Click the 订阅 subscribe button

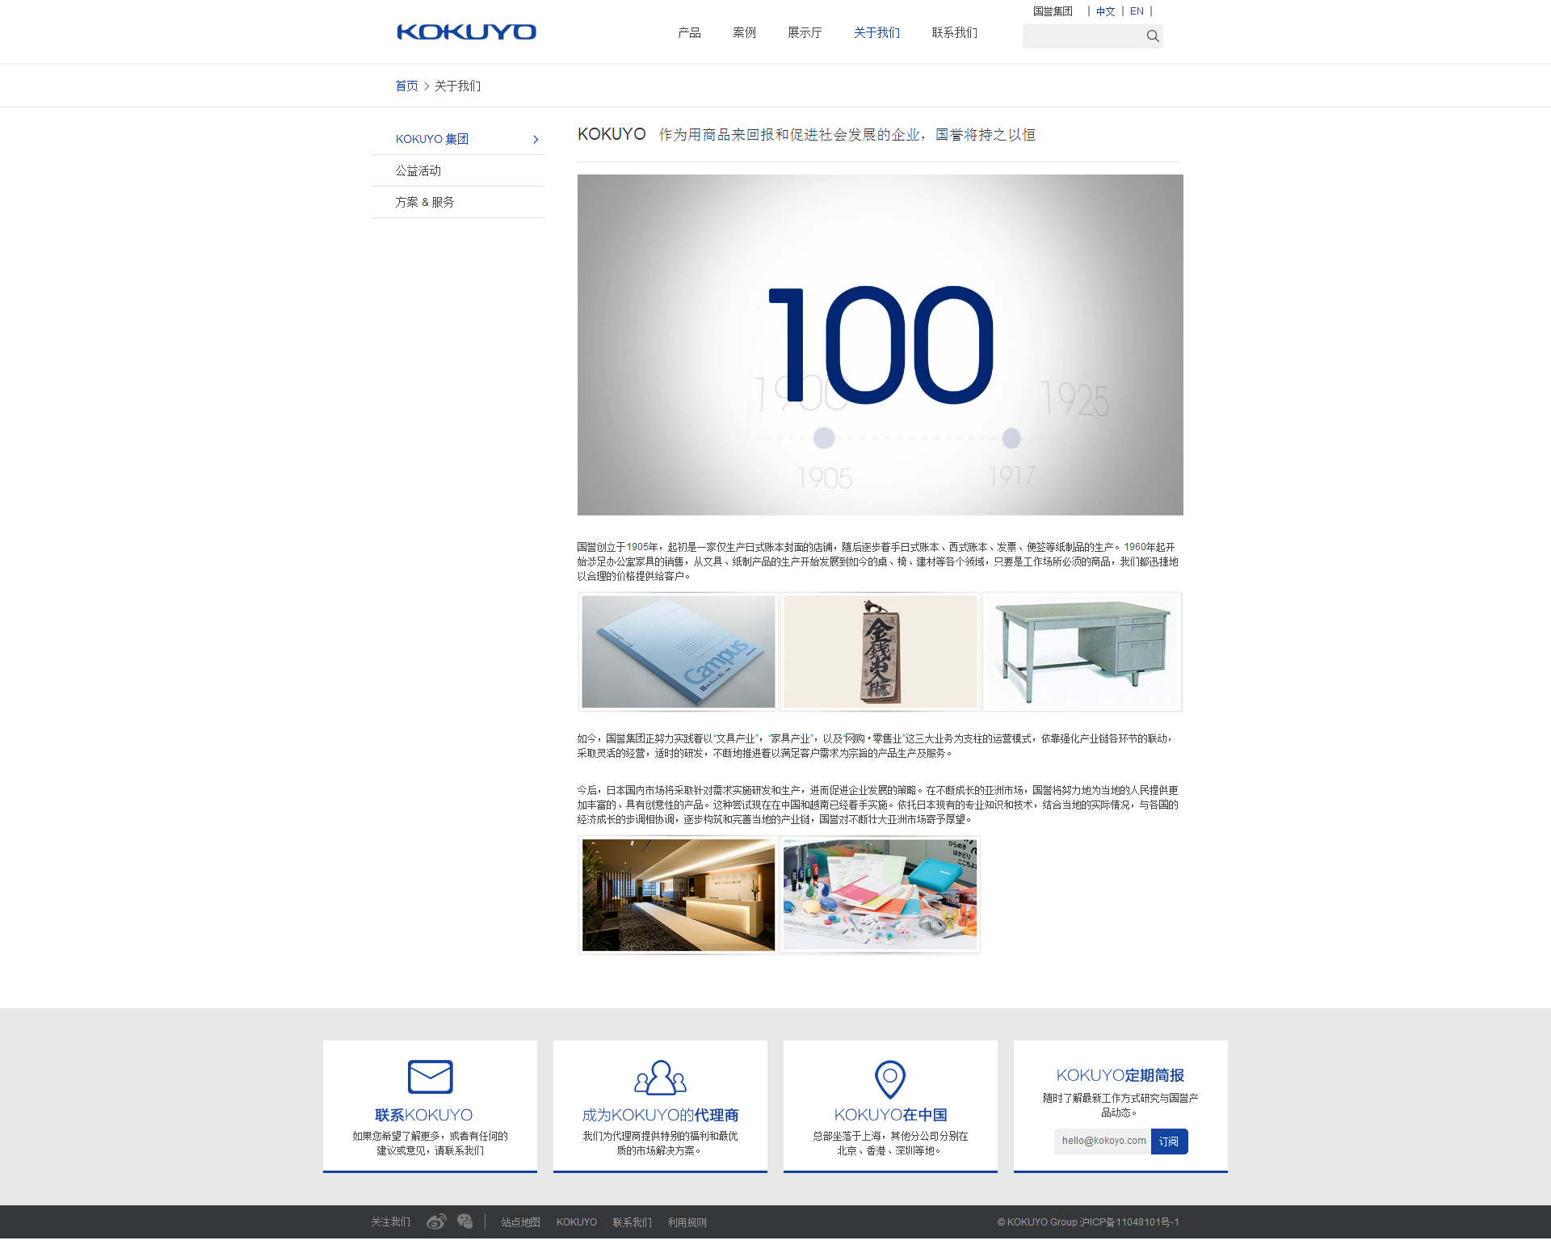(1169, 1141)
